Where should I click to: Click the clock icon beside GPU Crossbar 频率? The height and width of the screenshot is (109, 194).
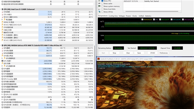[x=2, y=79]
